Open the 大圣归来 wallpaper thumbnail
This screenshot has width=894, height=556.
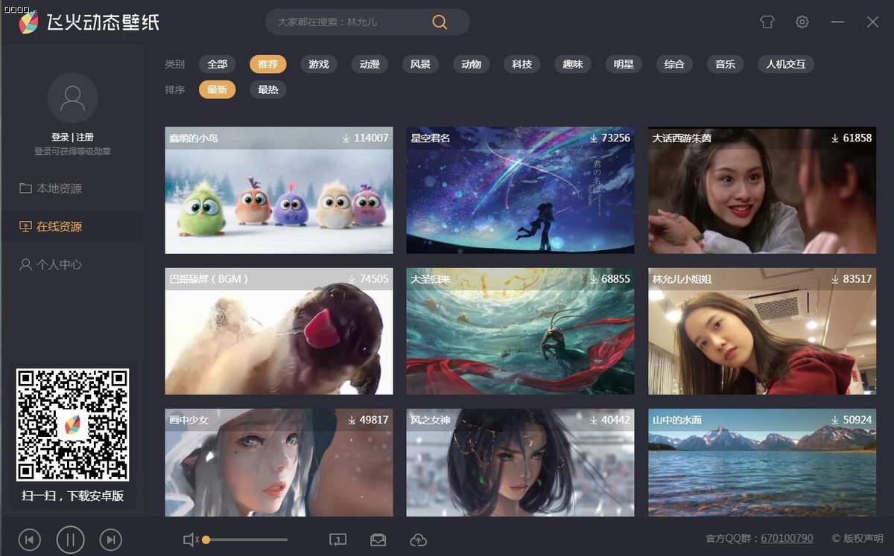520,331
